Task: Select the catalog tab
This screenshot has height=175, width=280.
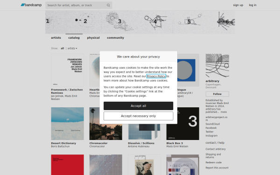Action: [74, 38]
